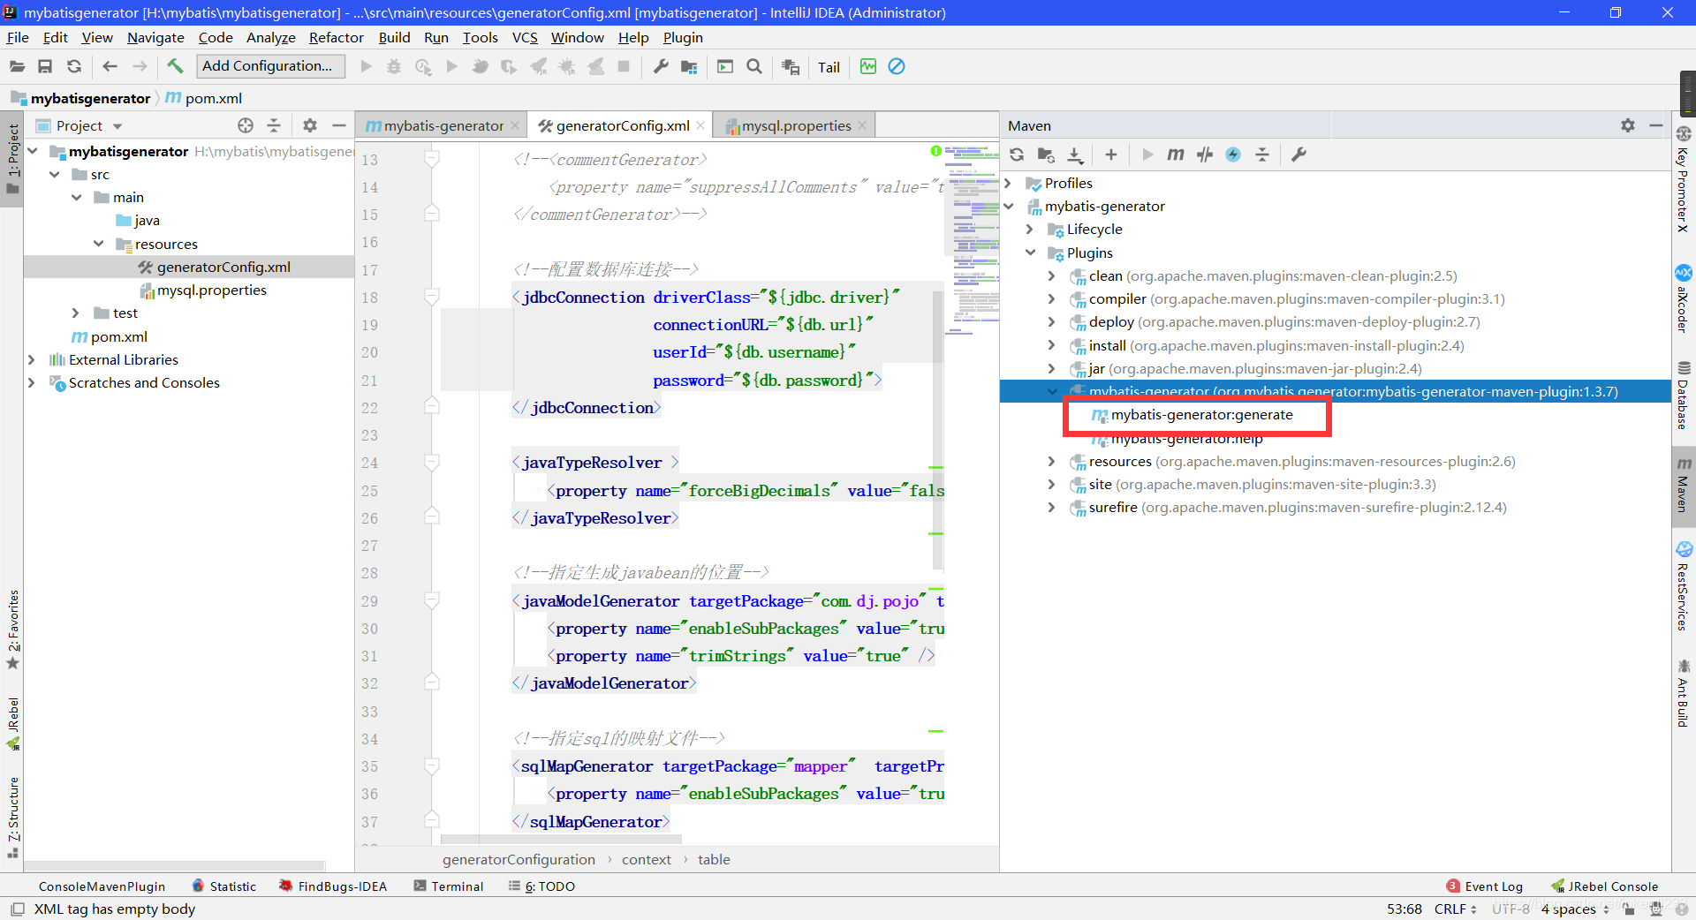Click Download Sources icon in Maven panel
This screenshot has width=1696, height=920.
coord(1075,155)
